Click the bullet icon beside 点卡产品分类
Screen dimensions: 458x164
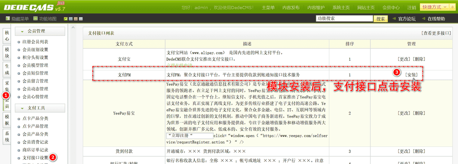(19, 118)
